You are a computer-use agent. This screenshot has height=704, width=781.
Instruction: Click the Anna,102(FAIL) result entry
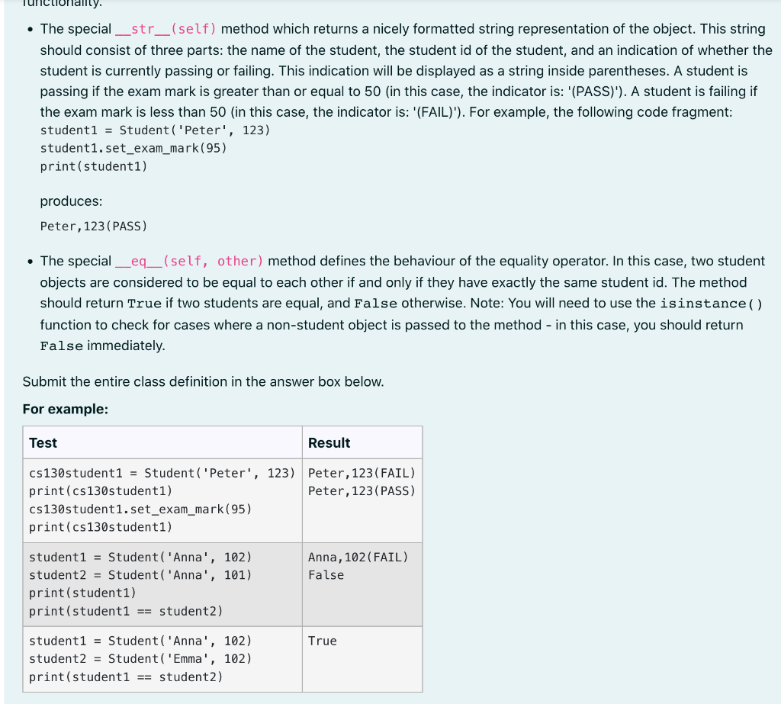tap(358, 557)
